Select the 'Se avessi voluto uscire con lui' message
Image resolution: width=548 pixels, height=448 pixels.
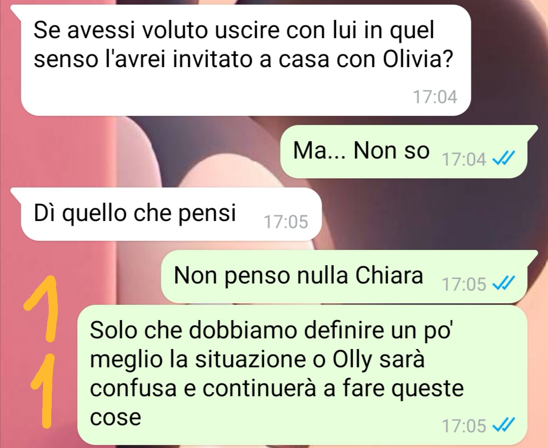246,60
